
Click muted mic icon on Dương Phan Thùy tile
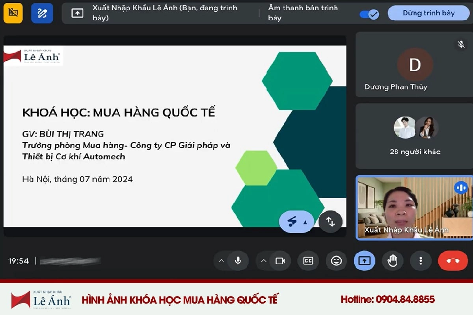click(461, 44)
